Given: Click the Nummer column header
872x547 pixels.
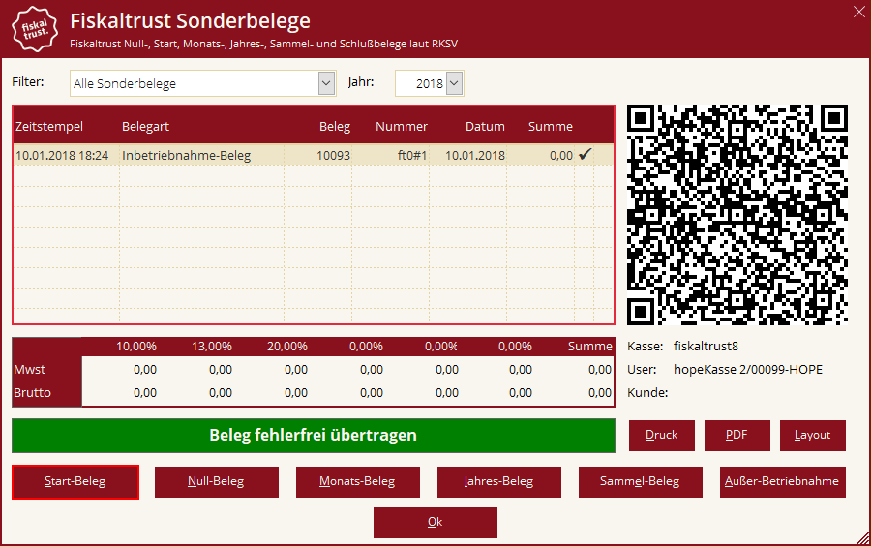Looking at the screenshot, I should [x=401, y=126].
